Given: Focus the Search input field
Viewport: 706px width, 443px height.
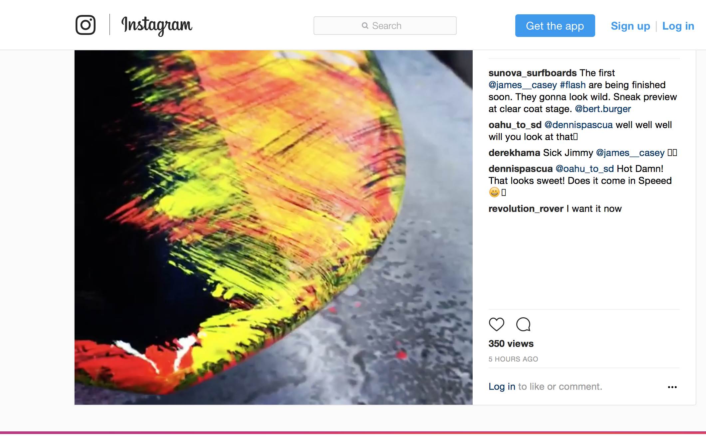Looking at the screenshot, I should pyautogui.click(x=385, y=26).
